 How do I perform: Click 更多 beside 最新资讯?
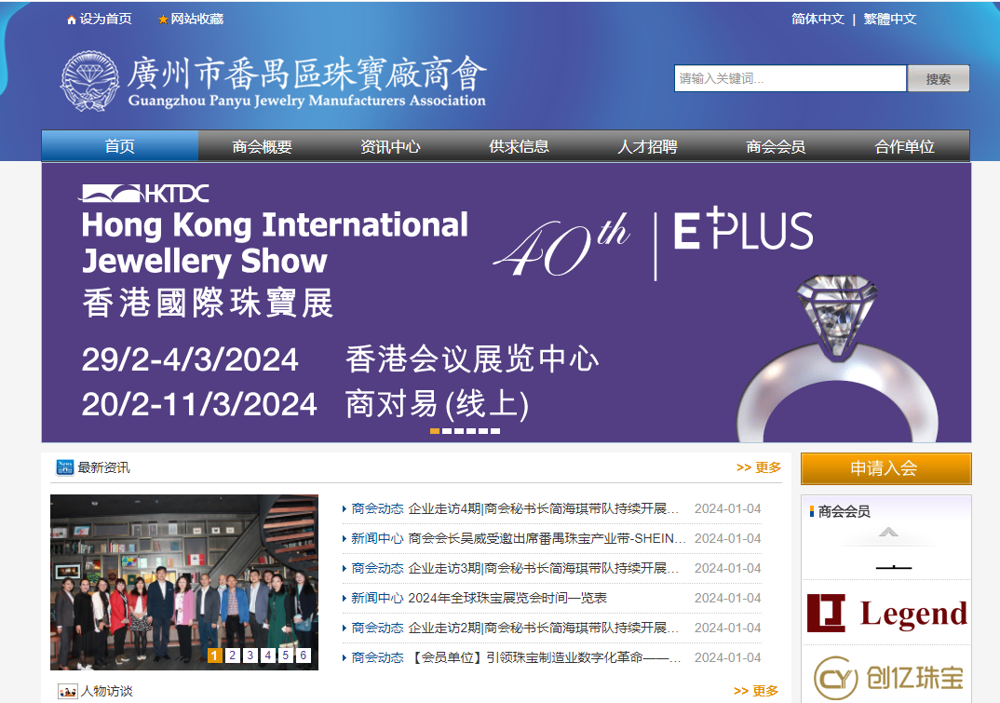tap(759, 467)
